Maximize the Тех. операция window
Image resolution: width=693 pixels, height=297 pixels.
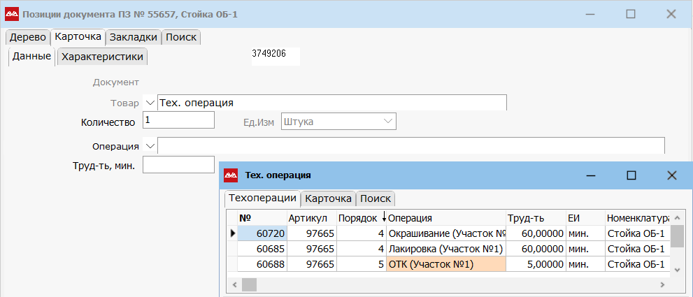pyautogui.click(x=631, y=175)
